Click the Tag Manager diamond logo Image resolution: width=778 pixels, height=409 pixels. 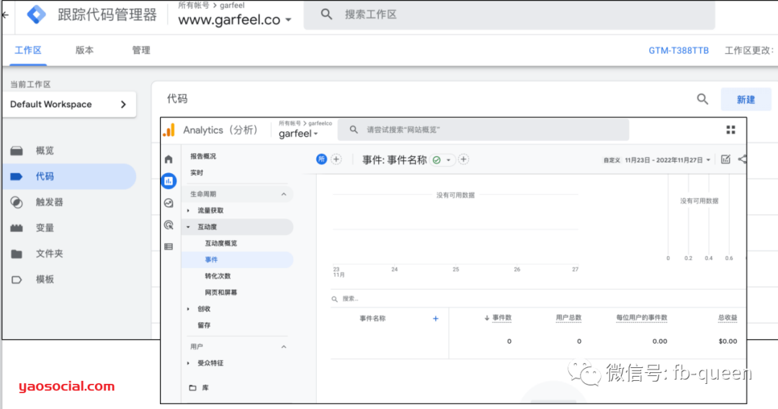(x=37, y=14)
